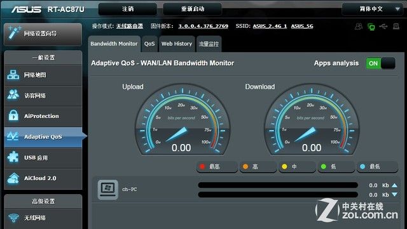
Task: Click the USB application puzzle icon
Action: pos(13,157)
